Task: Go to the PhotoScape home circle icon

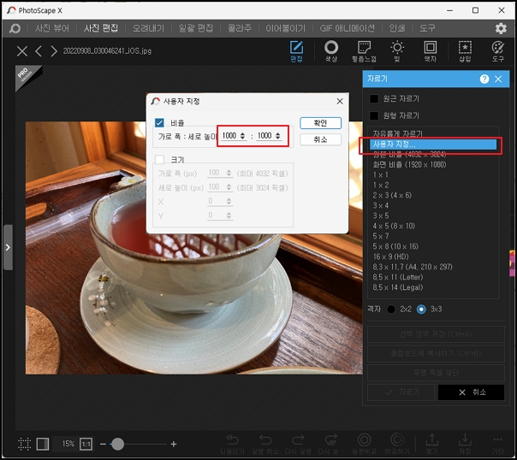Action: [15, 29]
